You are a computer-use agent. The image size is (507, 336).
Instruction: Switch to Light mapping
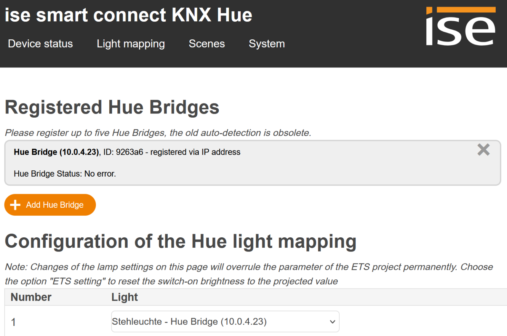point(131,44)
